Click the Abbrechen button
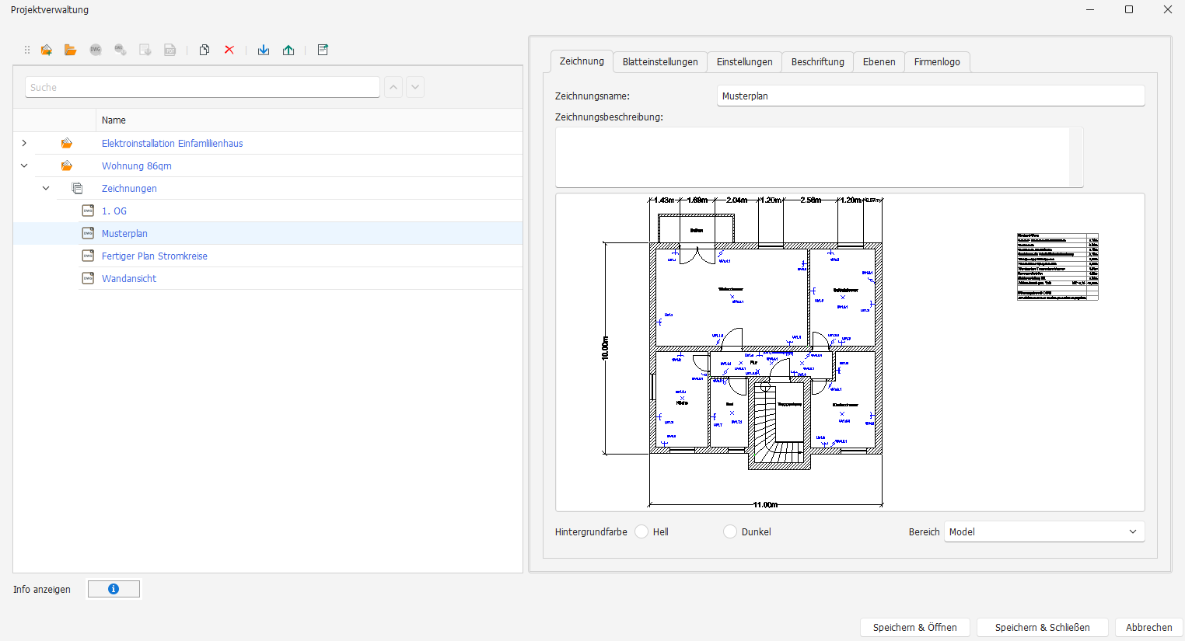The height and width of the screenshot is (641, 1185). [1149, 627]
